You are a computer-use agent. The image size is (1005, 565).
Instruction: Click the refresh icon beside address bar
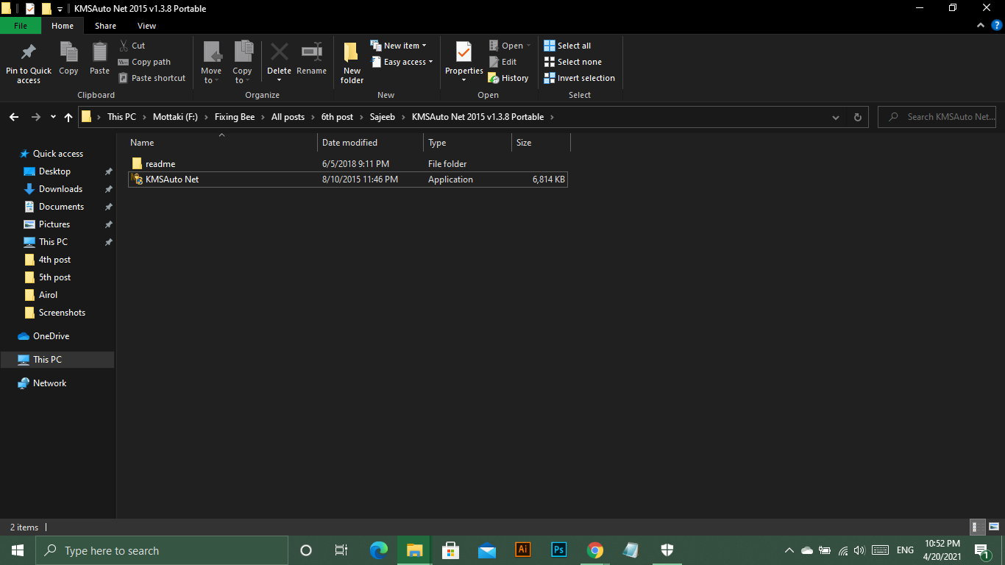coord(857,117)
